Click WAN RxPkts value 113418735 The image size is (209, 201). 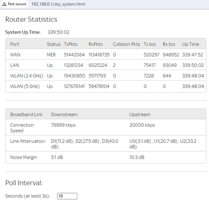(99, 55)
